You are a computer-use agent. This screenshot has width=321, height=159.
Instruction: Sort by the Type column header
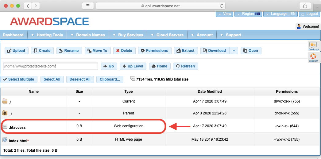(x=129, y=92)
